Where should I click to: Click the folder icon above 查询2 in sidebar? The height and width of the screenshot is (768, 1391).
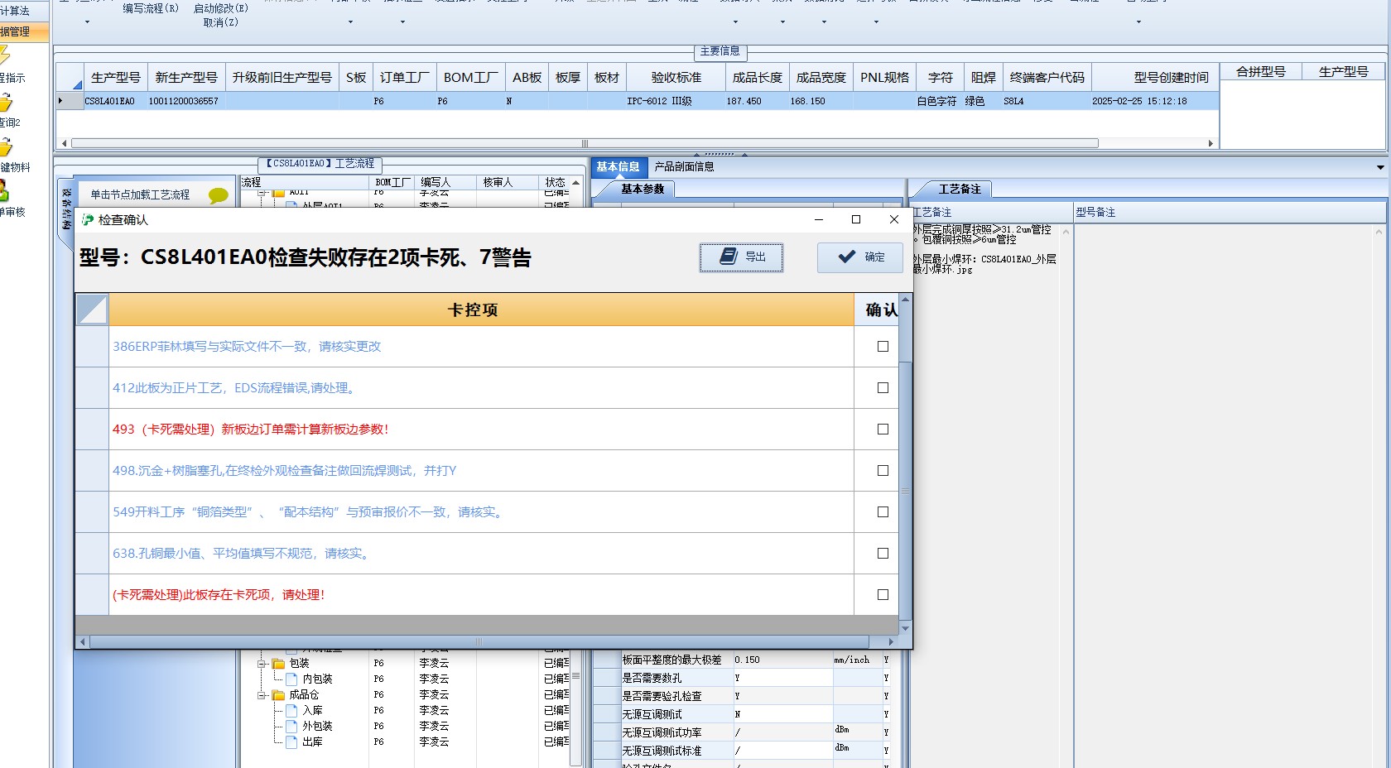pos(6,103)
